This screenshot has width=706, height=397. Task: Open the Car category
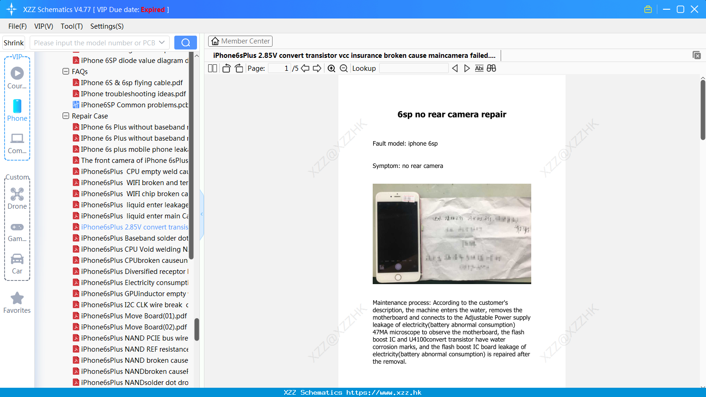point(17,264)
